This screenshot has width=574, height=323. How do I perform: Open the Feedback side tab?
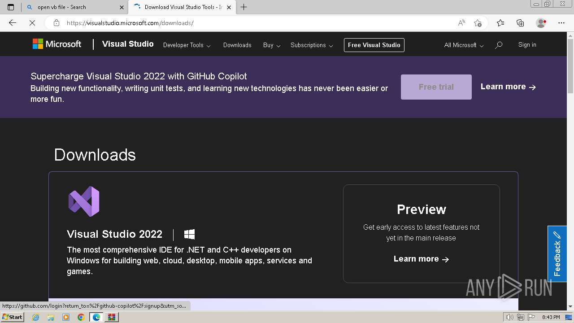[557, 253]
